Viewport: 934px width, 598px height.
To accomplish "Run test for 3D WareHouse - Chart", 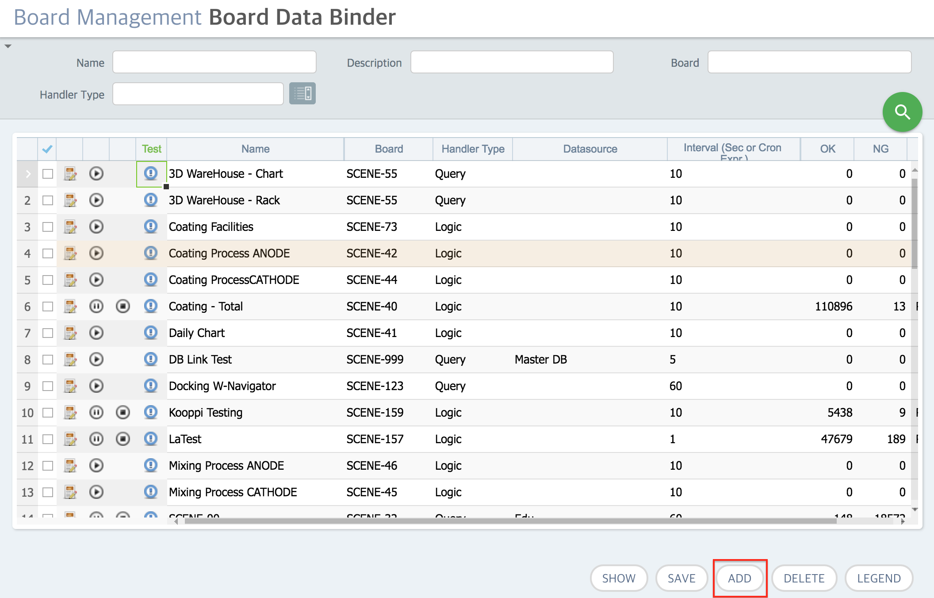I will (x=151, y=173).
